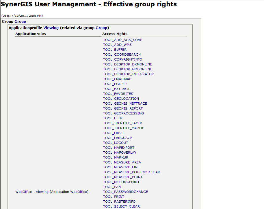Open the WebOffice - Viewing application role link

click(32, 191)
